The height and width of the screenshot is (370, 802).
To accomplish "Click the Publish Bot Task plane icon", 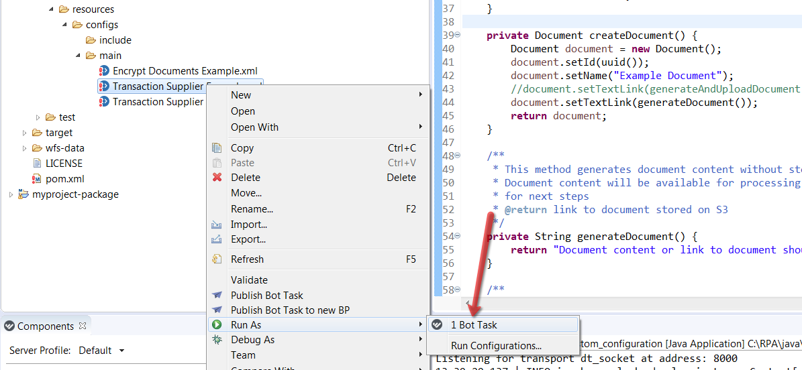I will 217,296.
